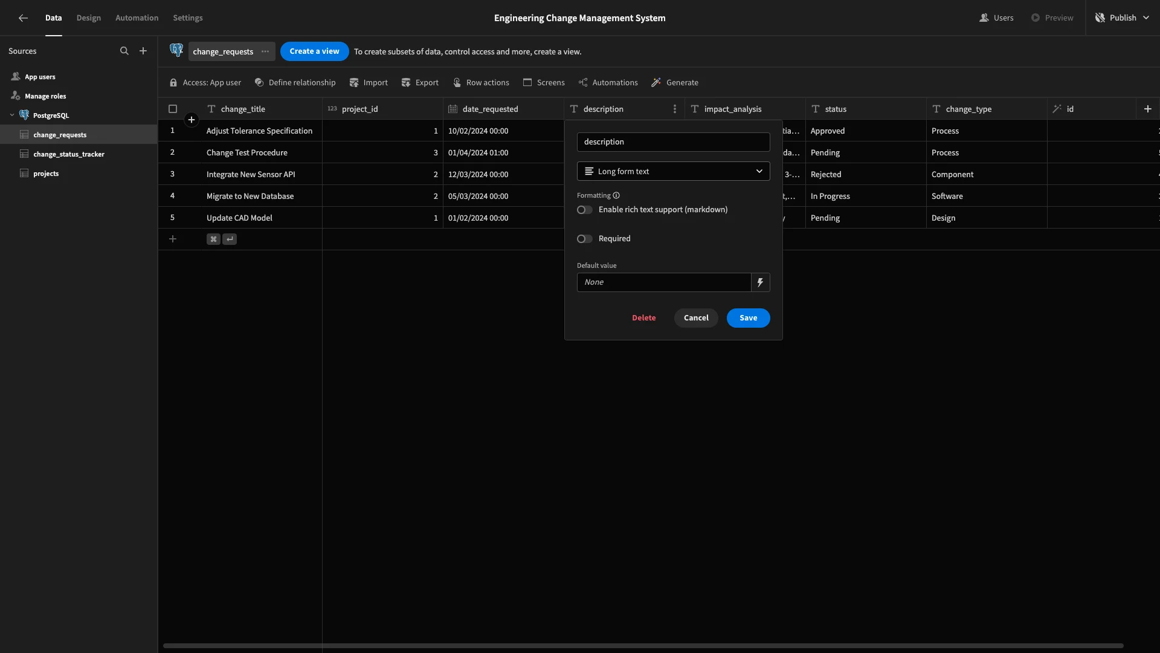
Task: Switch to the Data tab
Action: point(54,18)
